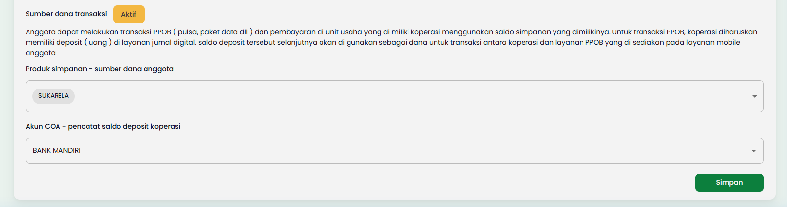Viewport: 787px width, 207px height.
Task: Click the Produk simpanan field label
Action: [99, 69]
